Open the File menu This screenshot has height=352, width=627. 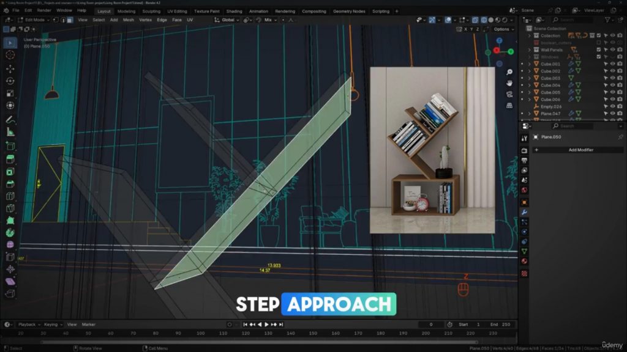(x=15, y=10)
